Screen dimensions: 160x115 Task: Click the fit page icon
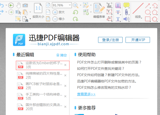click(48, 5)
